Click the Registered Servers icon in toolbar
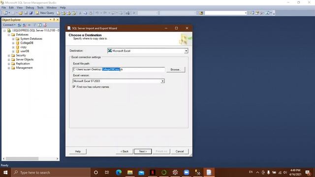This screenshot has width=315, height=177. 252,13
